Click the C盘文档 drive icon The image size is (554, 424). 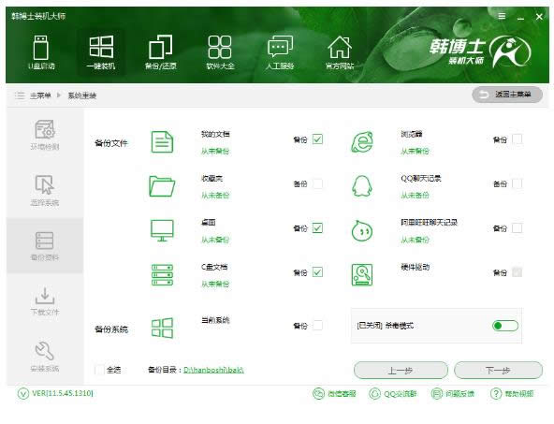click(x=162, y=274)
